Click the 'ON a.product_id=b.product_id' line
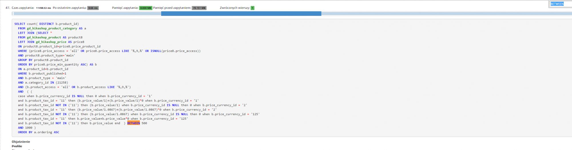 pos(43,69)
